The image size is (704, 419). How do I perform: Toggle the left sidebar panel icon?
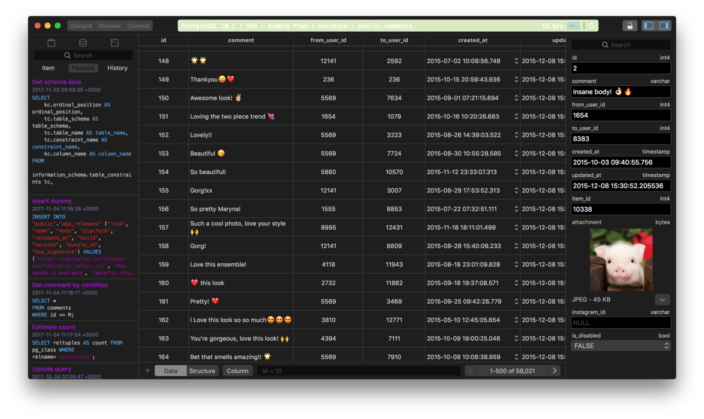pos(649,26)
